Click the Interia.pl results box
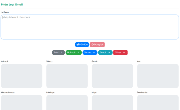The width and height of the screenshot is (180, 110). coord(67,103)
